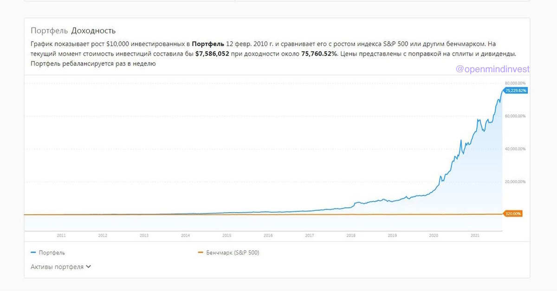
Task: Select the 2018 year axis label
Action: (x=351, y=235)
